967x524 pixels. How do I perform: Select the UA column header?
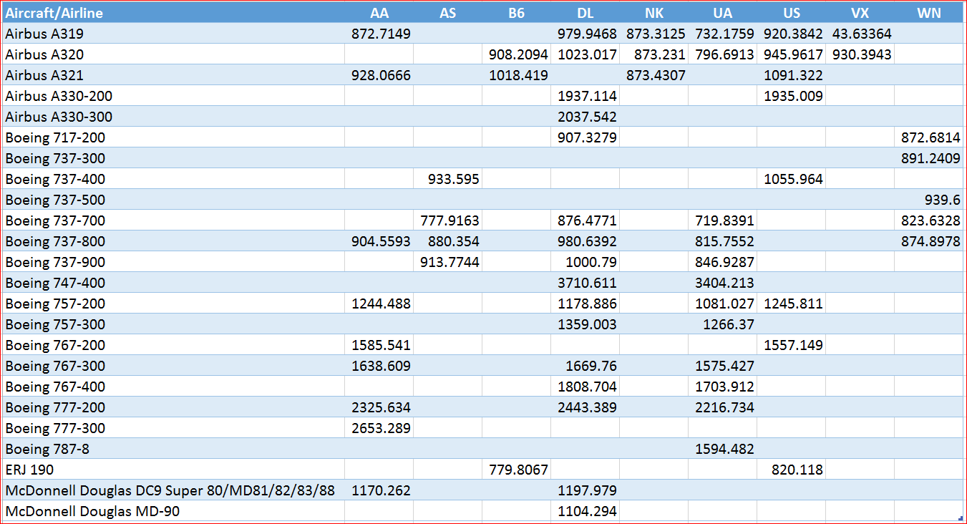(722, 12)
